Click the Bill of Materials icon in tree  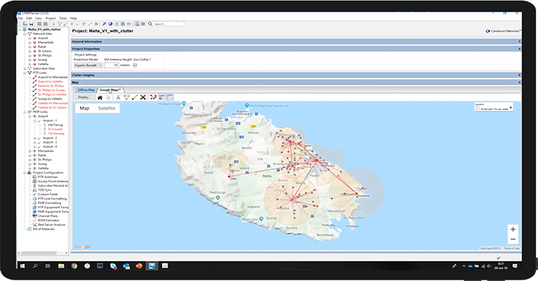pyautogui.click(x=29, y=229)
